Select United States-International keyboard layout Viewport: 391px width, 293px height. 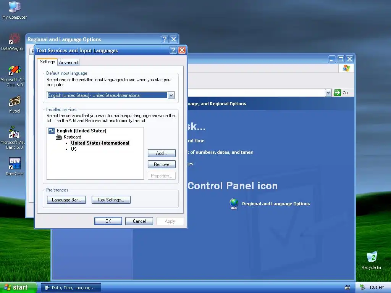(100, 143)
